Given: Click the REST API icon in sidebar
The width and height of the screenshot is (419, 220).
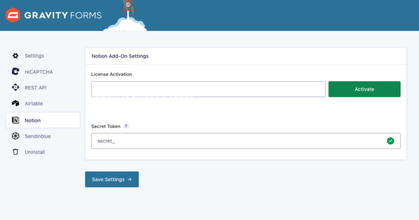Looking at the screenshot, I should pos(15,87).
